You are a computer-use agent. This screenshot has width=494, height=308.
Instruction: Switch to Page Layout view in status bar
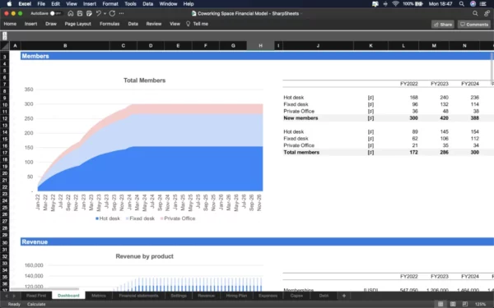[453, 304]
